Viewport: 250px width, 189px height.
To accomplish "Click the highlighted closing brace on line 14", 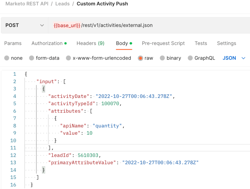I will tap(44, 170).
